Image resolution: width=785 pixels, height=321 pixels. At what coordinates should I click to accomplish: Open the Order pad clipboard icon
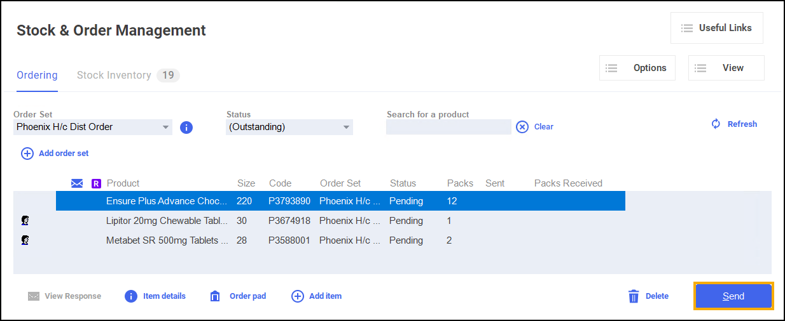215,296
